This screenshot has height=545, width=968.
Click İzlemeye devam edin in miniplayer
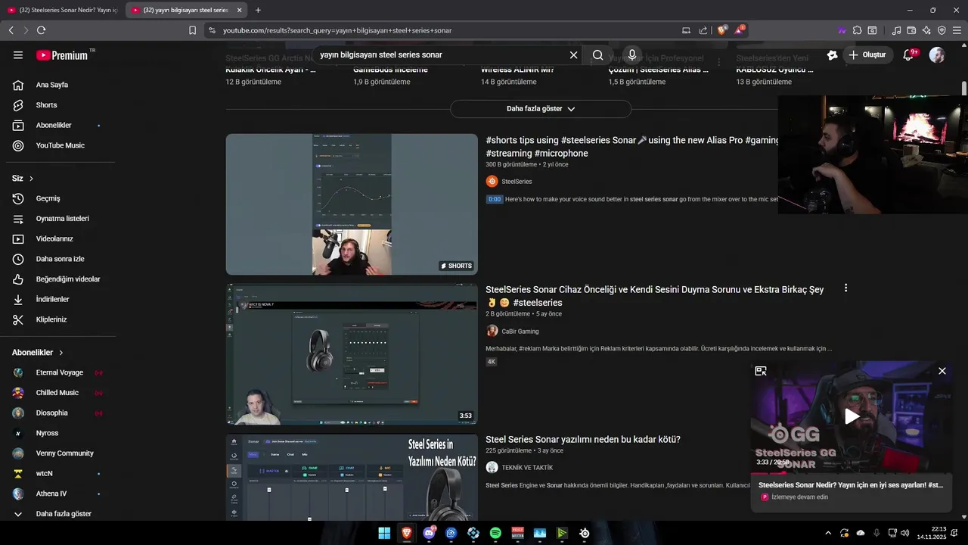799,497
